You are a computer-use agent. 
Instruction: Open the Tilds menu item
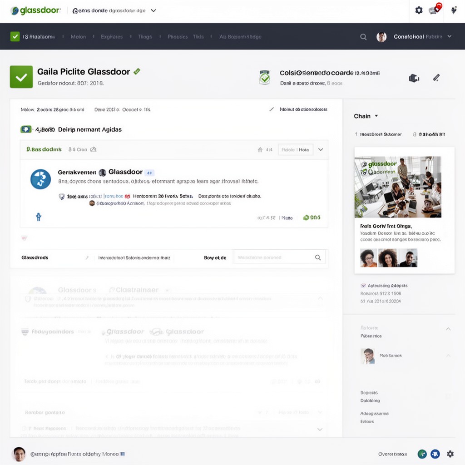point(198,37)
